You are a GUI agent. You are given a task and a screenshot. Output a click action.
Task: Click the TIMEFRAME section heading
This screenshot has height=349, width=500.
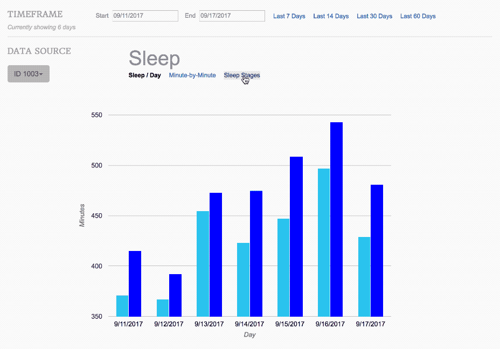tap(35, 15)
